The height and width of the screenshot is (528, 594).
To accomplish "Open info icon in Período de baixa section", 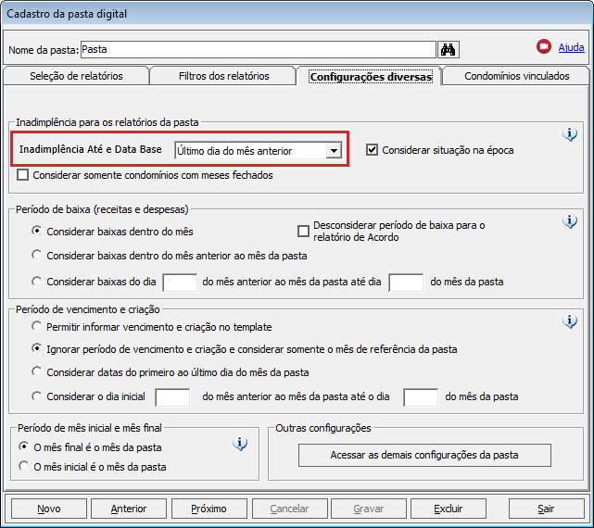I will click(570, 221).
